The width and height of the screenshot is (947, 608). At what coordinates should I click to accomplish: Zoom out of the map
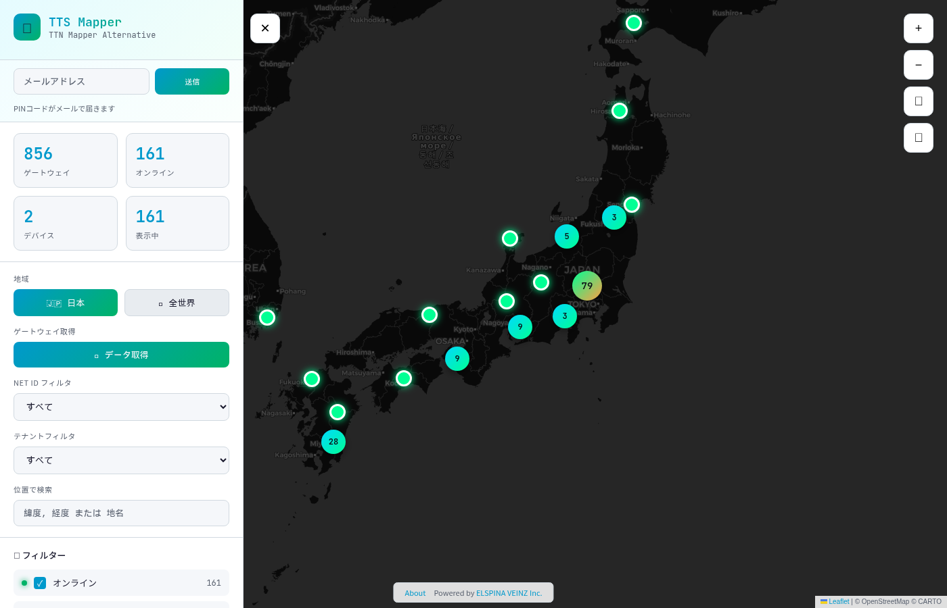[918, 65]
